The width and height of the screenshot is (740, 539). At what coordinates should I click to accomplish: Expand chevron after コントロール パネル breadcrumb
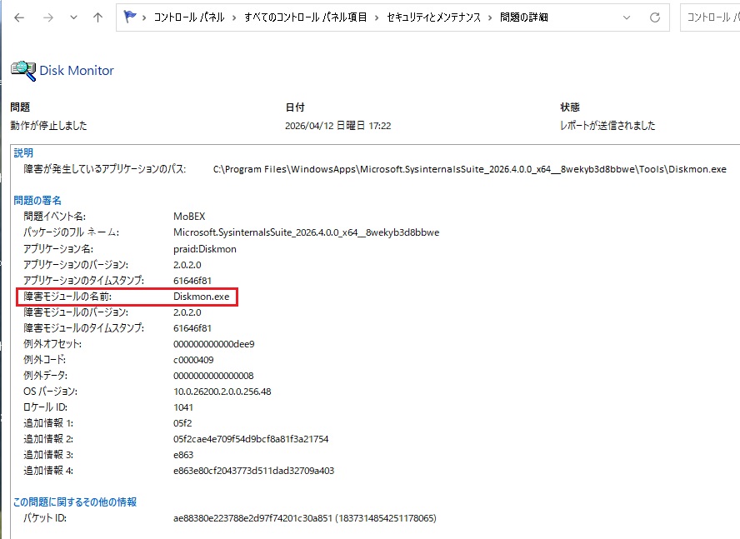coord(234,18)
